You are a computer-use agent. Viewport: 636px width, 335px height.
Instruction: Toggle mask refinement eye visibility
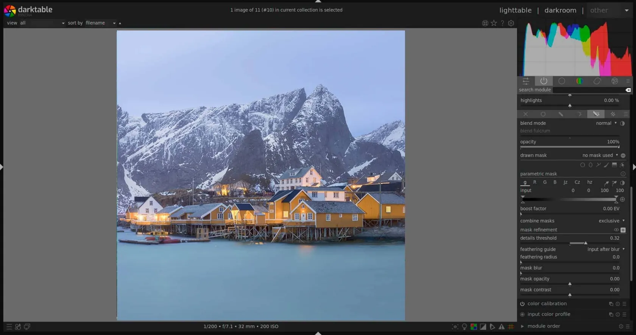pos(616,230)
